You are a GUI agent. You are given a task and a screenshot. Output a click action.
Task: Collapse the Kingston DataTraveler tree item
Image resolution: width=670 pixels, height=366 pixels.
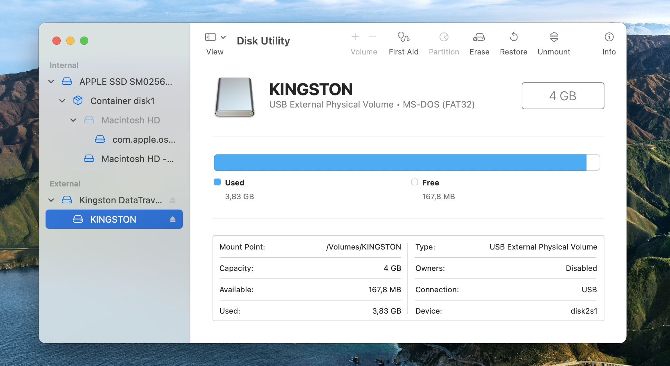pos(51,200)
